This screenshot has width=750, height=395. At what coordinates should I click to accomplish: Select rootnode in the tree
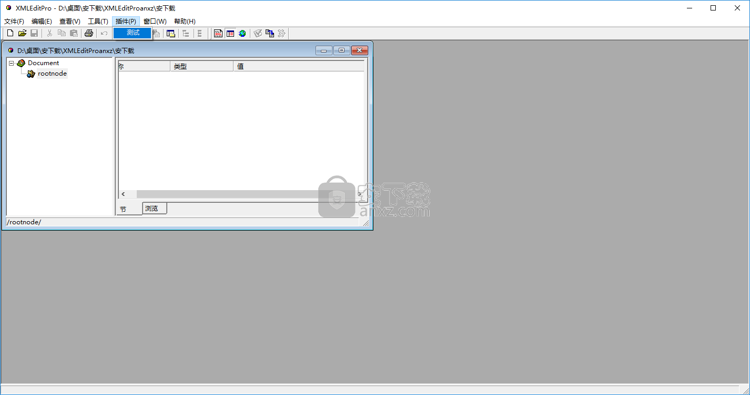click(52, 74)
